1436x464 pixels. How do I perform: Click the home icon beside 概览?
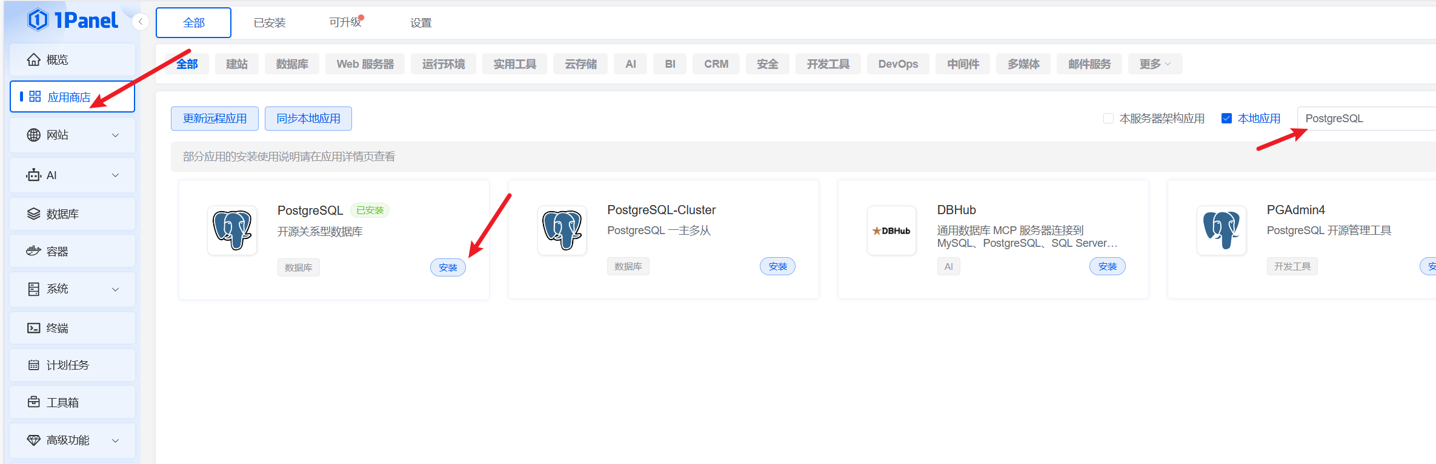[34, 59]
